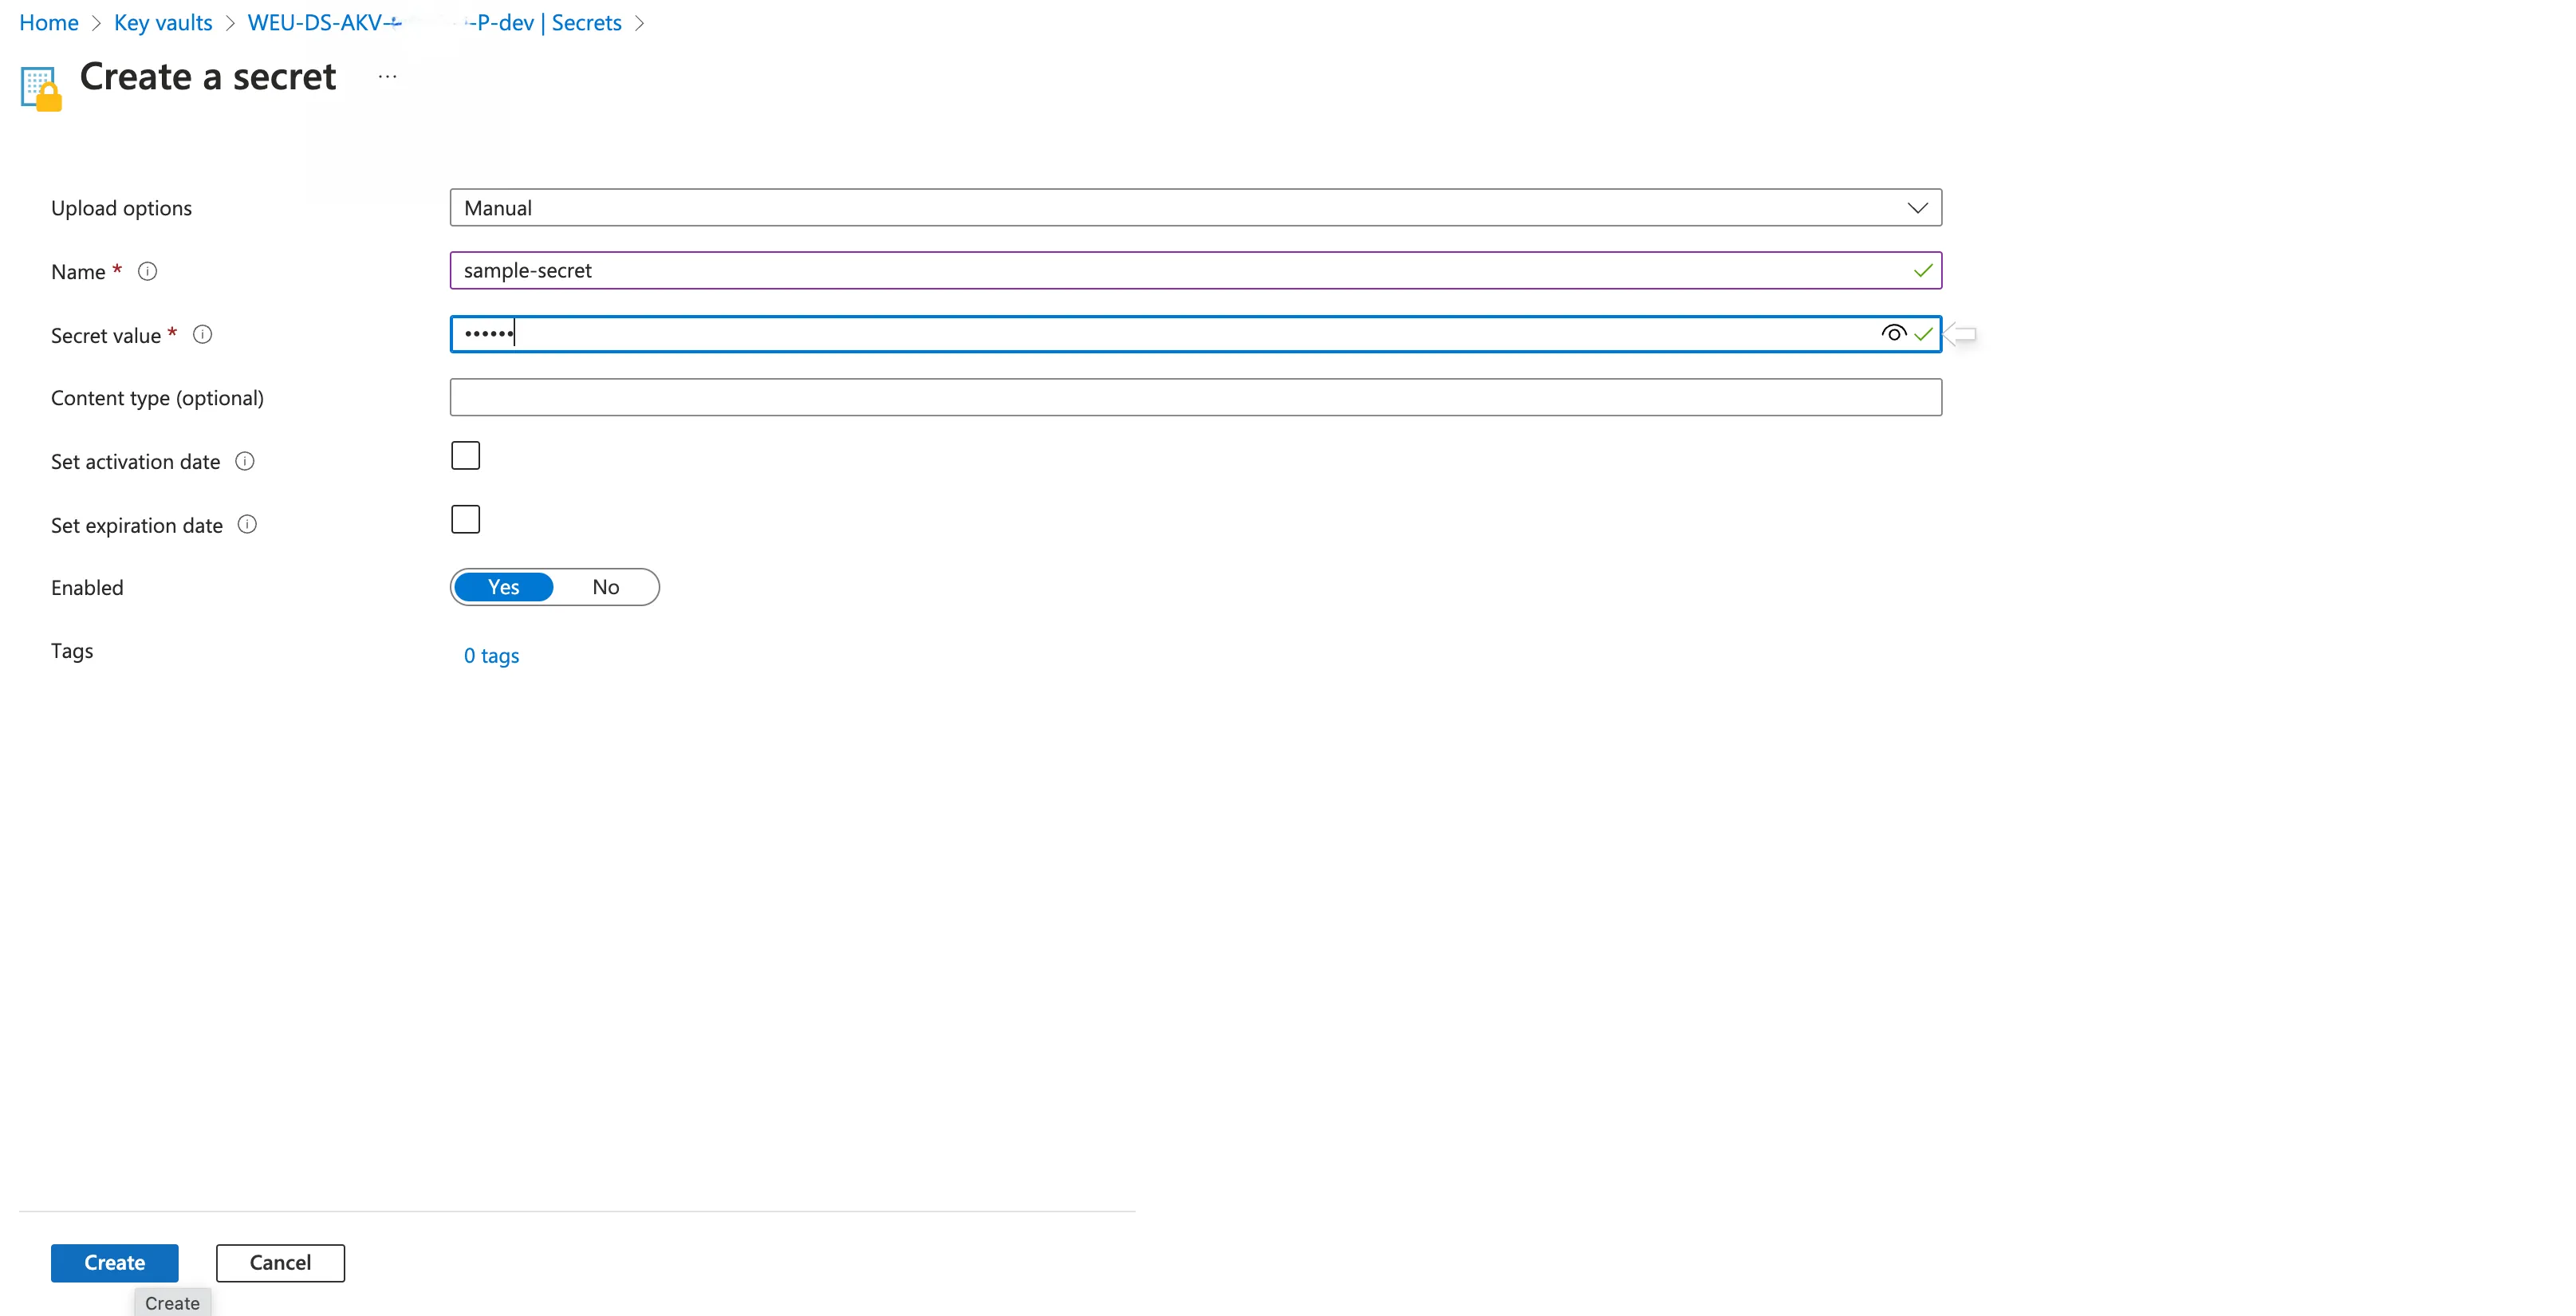Open the Upload options dropdown
This screenshot has height=1316, width=2576.
[1196, 208]
